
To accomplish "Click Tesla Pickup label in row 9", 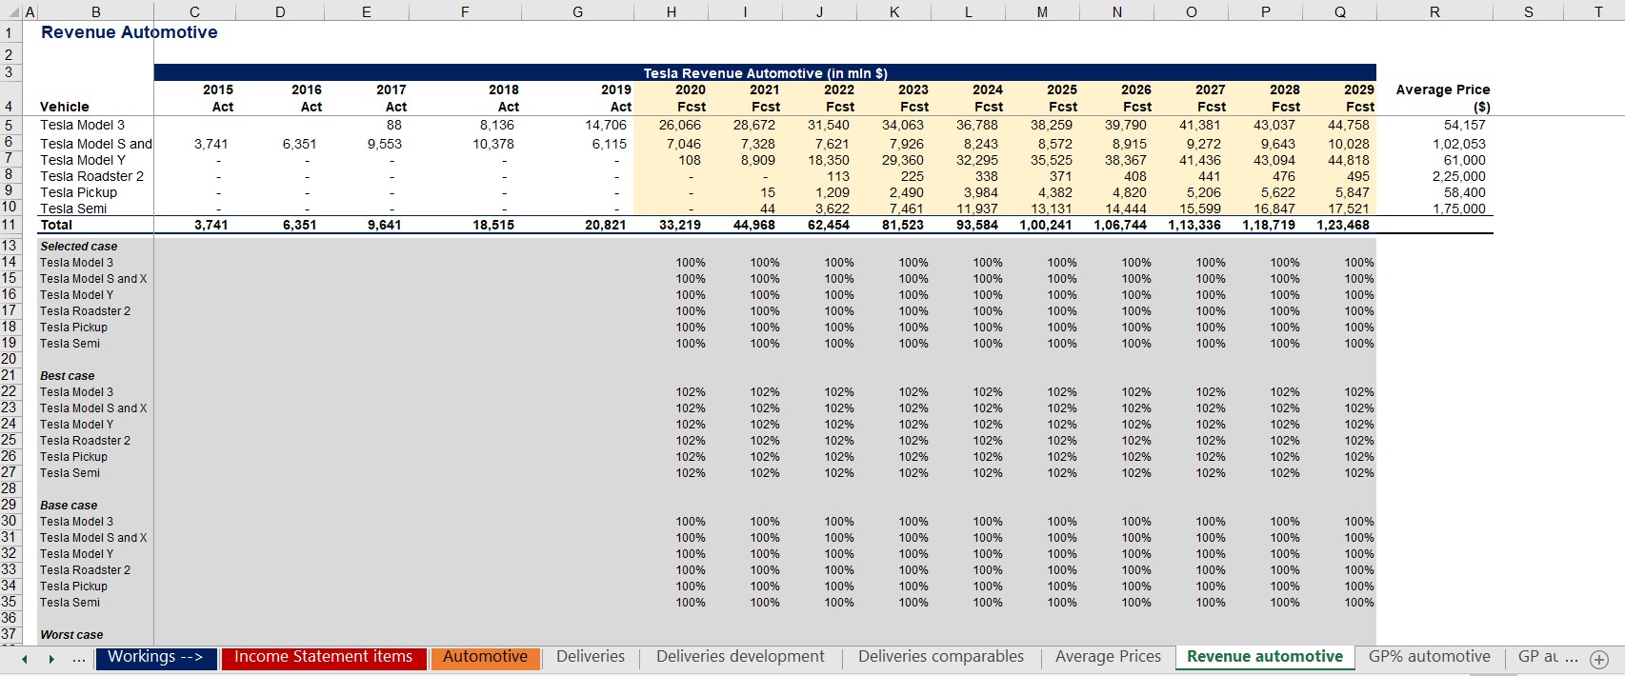I will coord(78,192).
